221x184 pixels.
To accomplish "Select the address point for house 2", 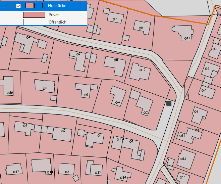I will [145, 113].
